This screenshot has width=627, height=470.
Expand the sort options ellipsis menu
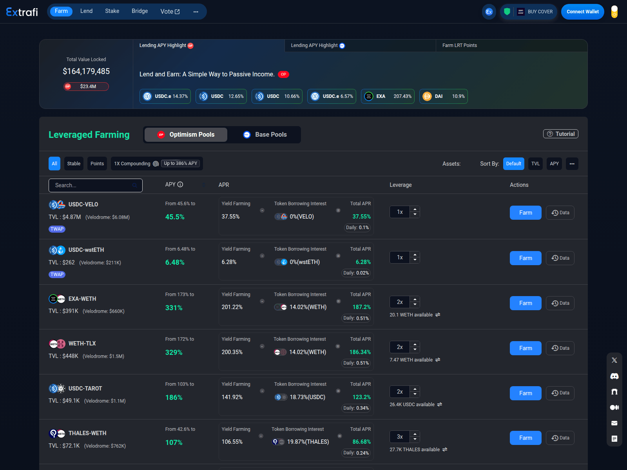coord(572,164)
